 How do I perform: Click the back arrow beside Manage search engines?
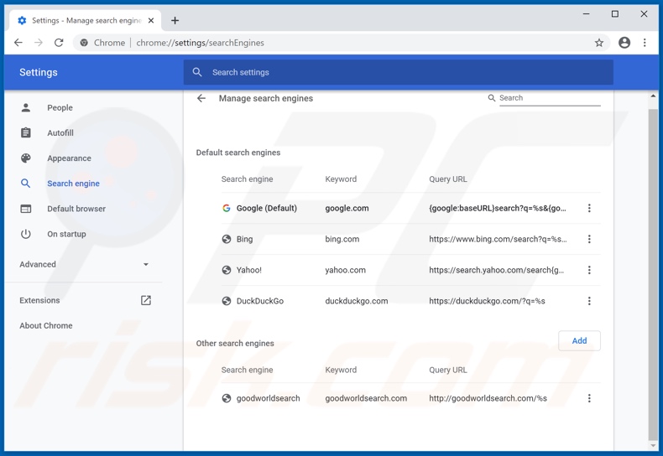[201, 98]
